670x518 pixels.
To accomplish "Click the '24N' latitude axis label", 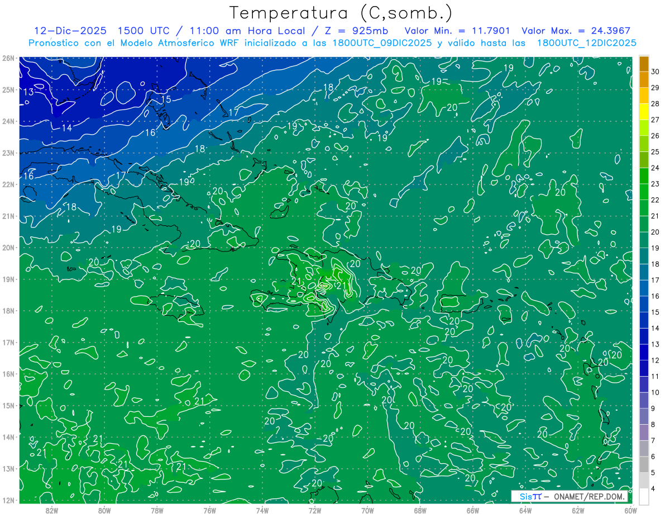I will click(x=8, y=121).
